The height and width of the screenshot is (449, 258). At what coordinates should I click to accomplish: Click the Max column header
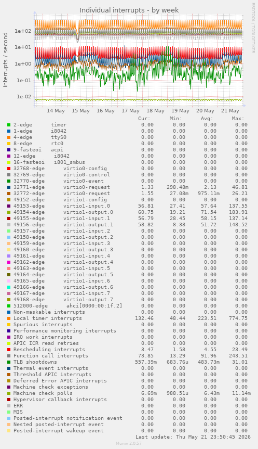238,119
